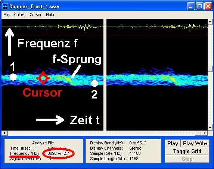214x169 pixels.
Task: Minimize the Doppler_Ernst_1.wav window
Action: point(191,6)
